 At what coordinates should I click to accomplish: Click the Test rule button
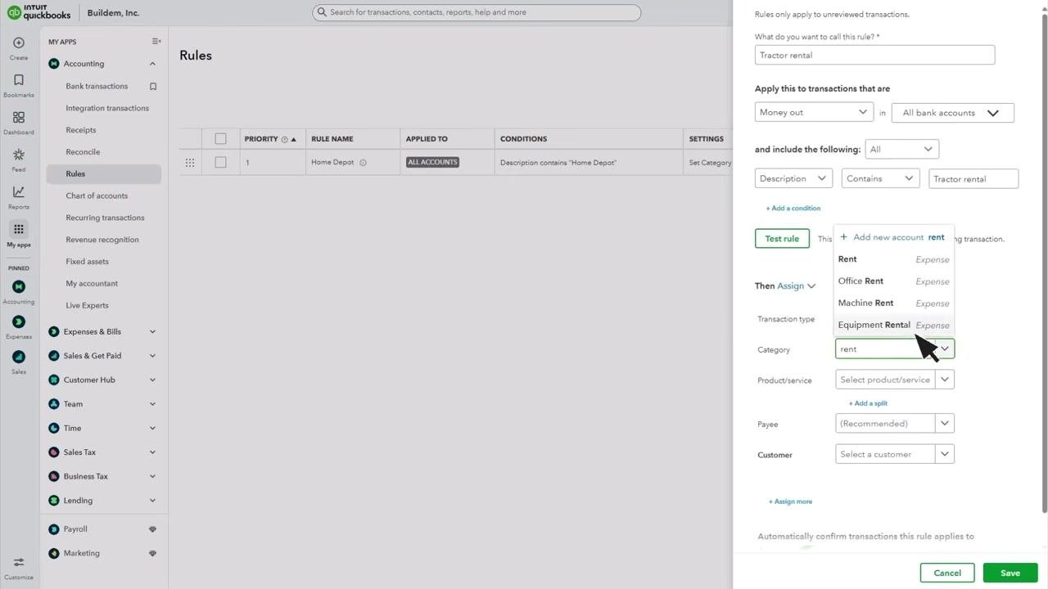[x=782, y=239]
